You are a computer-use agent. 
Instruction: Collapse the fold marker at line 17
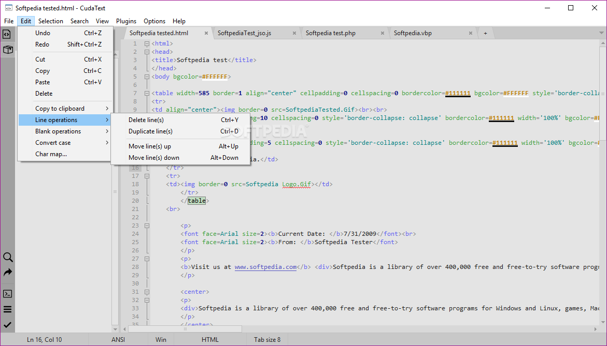(x=147, y=176)
